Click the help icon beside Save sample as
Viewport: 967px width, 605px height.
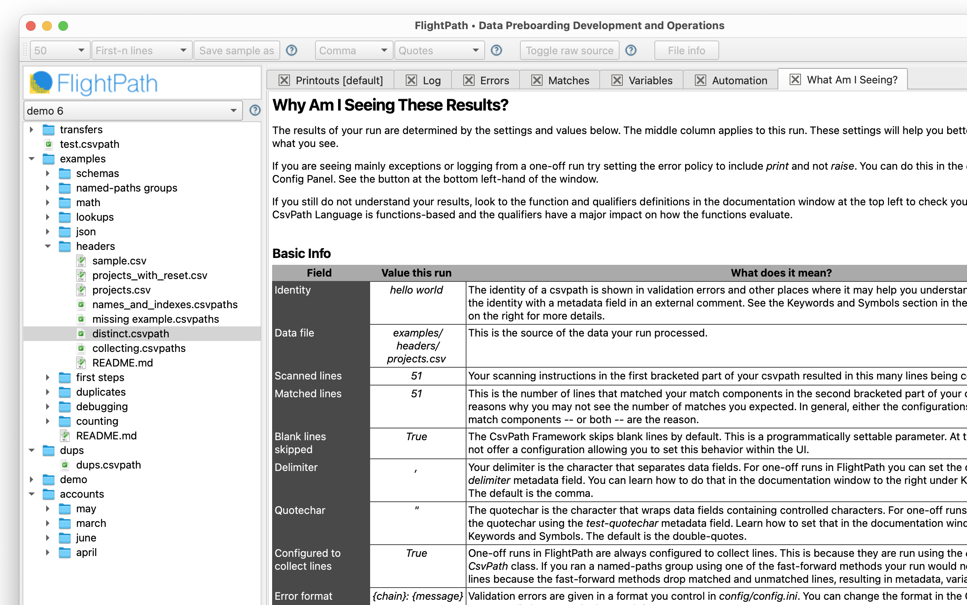292,50
